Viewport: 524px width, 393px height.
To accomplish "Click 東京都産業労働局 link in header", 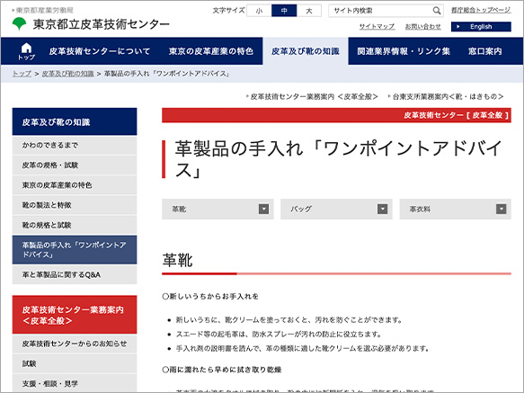I will click(44, 11).
